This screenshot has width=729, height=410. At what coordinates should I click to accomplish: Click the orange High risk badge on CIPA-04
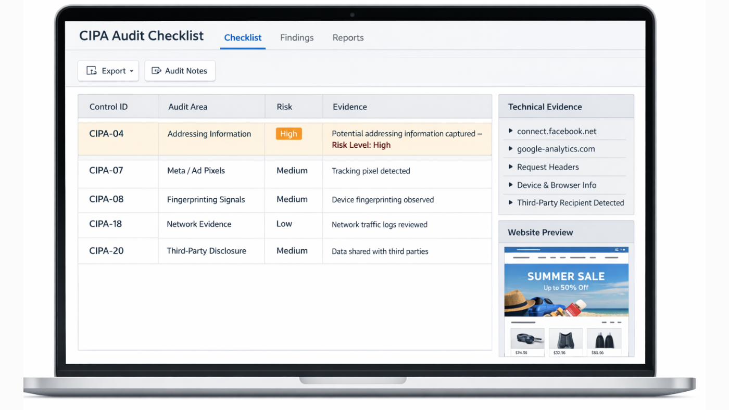point(288,134)
